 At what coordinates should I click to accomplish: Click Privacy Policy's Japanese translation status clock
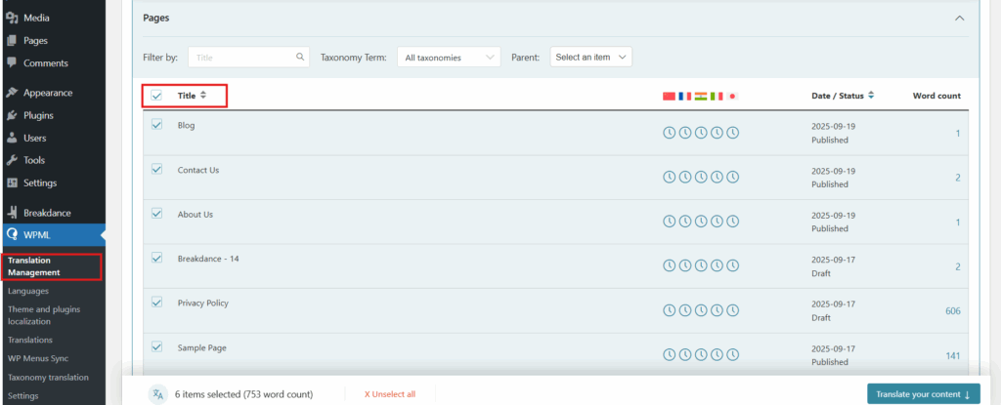click(x=733, y=310)
